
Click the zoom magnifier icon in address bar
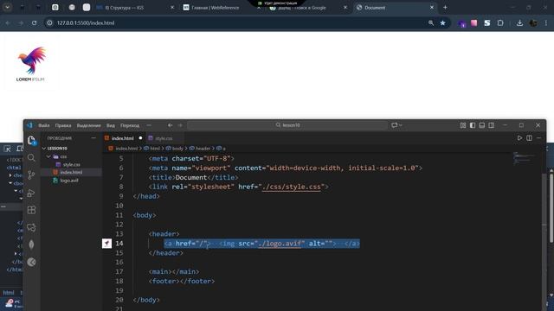[431, 23]
